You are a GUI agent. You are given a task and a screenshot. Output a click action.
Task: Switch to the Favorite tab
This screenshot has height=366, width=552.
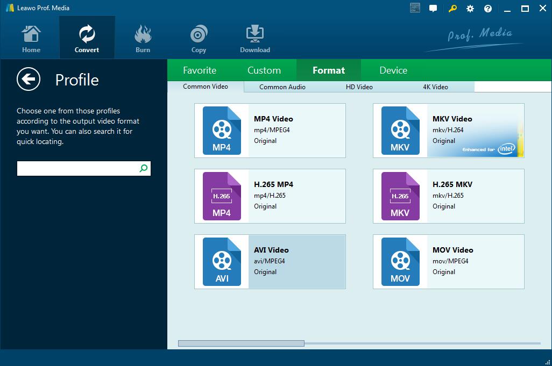coord(200,70)
